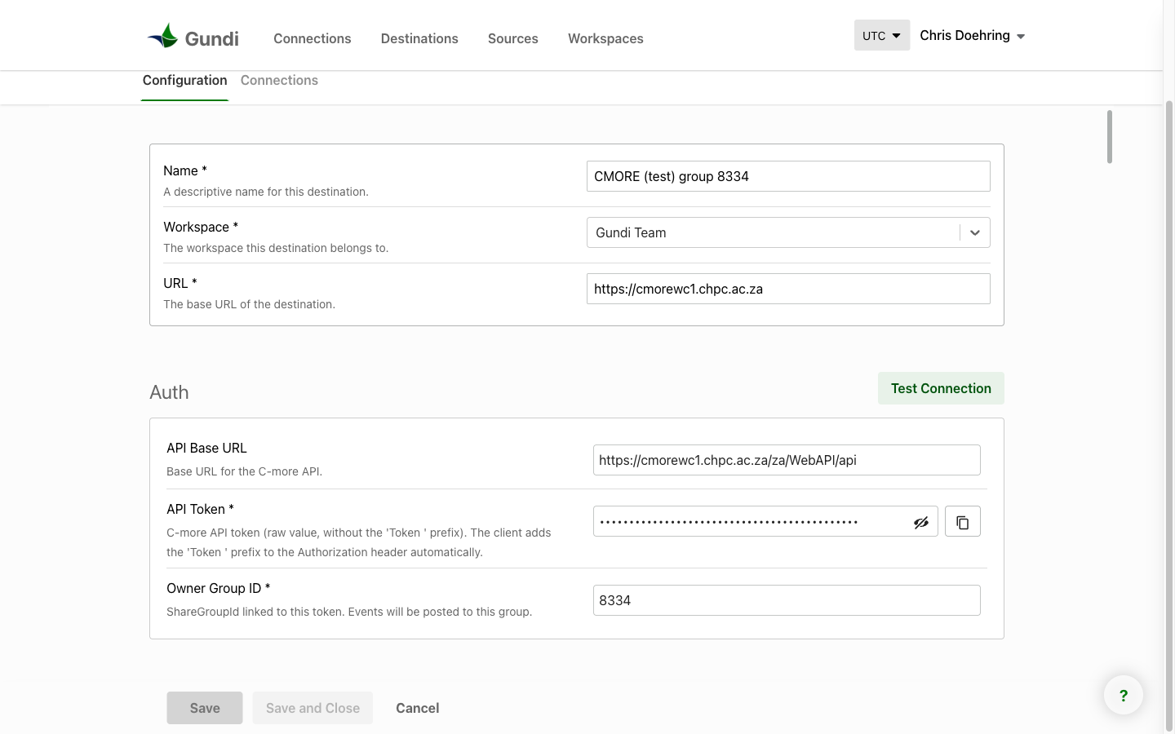Open the UTC timezone dropdown

pyautogui.click(x=882, y=35)
